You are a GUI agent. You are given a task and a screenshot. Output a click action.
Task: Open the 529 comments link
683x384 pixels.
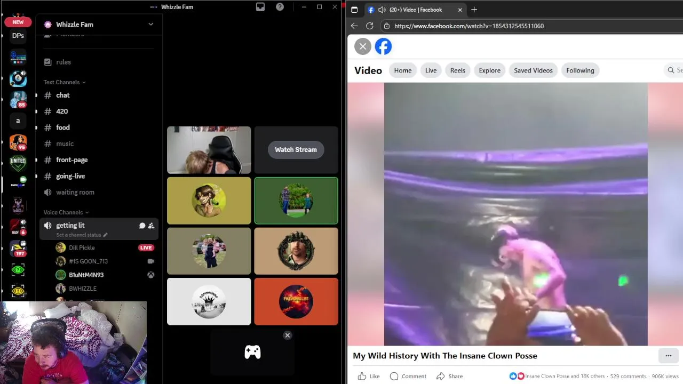coord(628,376)
